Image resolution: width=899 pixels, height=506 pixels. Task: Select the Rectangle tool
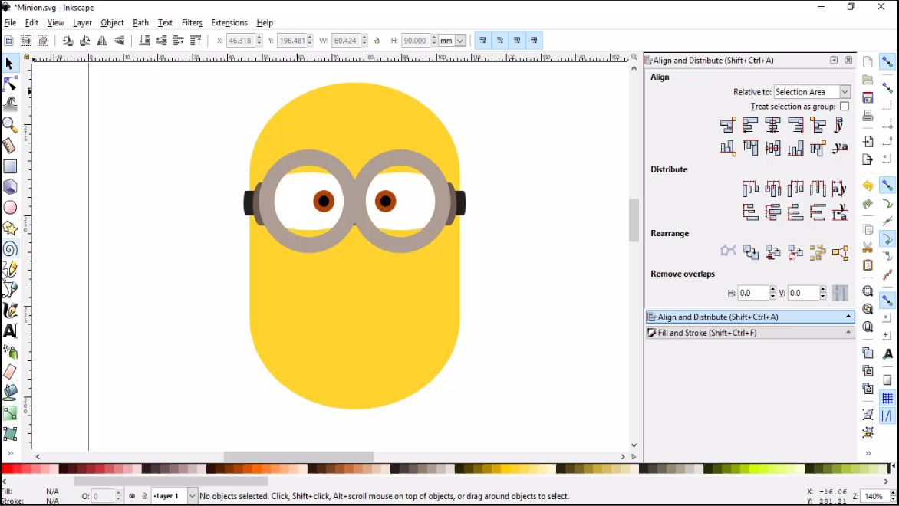point(10,166)
